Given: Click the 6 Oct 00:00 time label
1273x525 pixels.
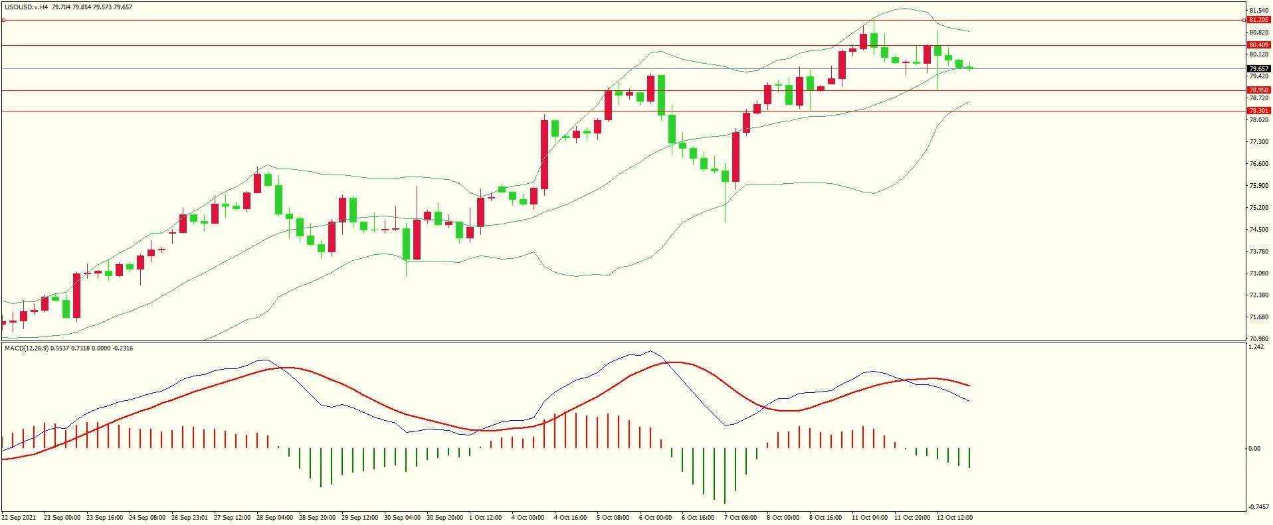Looking at the screenshot, I should [x=656, y=517].
